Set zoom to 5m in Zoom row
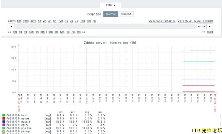Screen dimensions: 222x134 [x=19, y=21]
